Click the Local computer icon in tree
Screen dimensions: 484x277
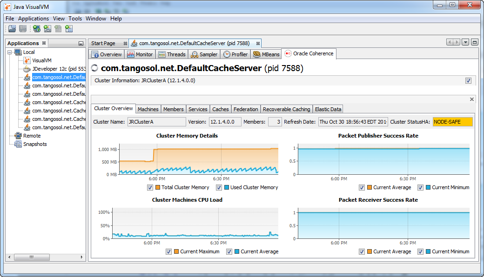18,52
